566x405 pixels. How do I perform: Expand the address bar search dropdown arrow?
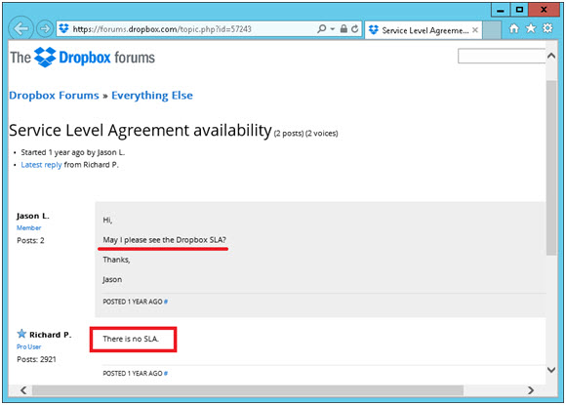333,29
